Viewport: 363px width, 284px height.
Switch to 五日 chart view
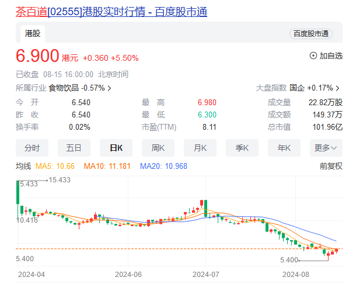[74, 148]
